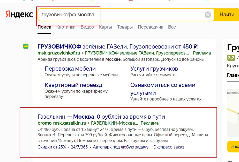The image size is (239, 162).
Task: Open the Товары tab
Action: 125,27
